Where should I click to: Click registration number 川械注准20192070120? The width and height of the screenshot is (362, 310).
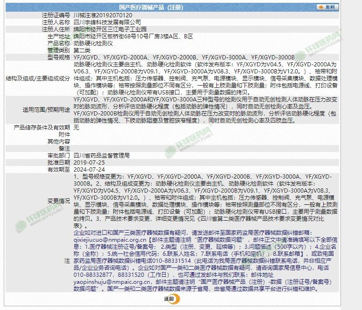99,15
